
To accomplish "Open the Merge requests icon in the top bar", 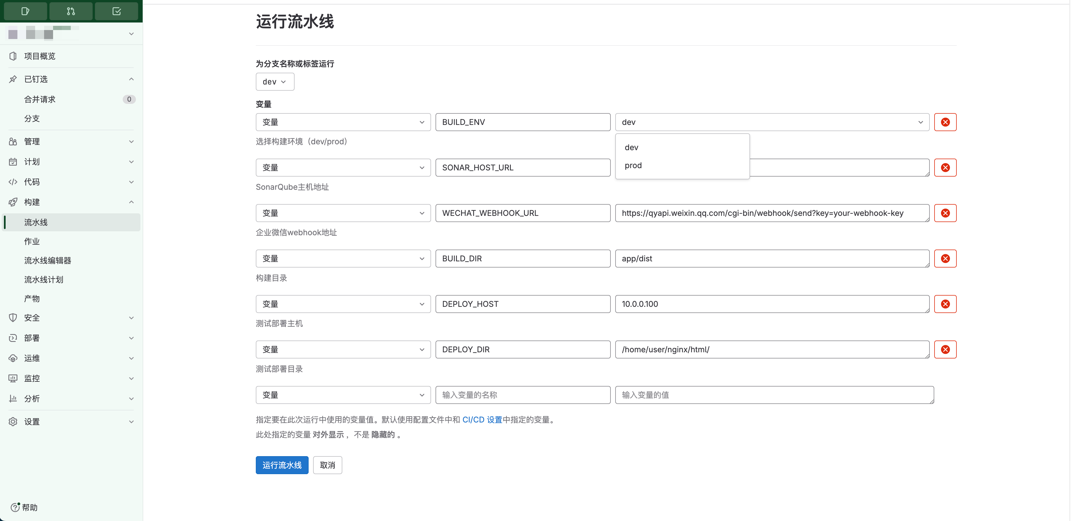I will click(71, 11).
